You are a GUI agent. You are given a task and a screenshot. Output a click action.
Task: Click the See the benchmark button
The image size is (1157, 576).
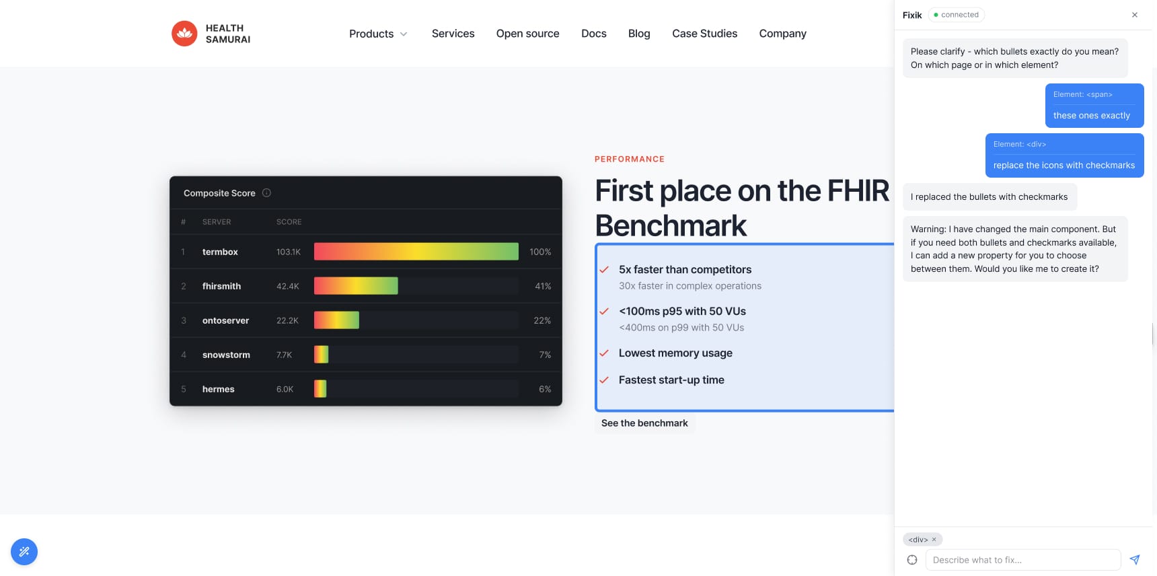point(644,423)
